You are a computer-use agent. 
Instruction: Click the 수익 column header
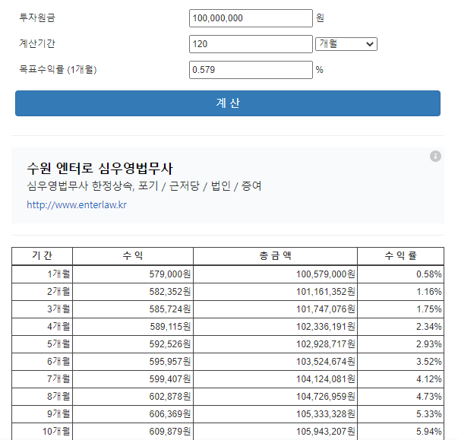point(133,256)
